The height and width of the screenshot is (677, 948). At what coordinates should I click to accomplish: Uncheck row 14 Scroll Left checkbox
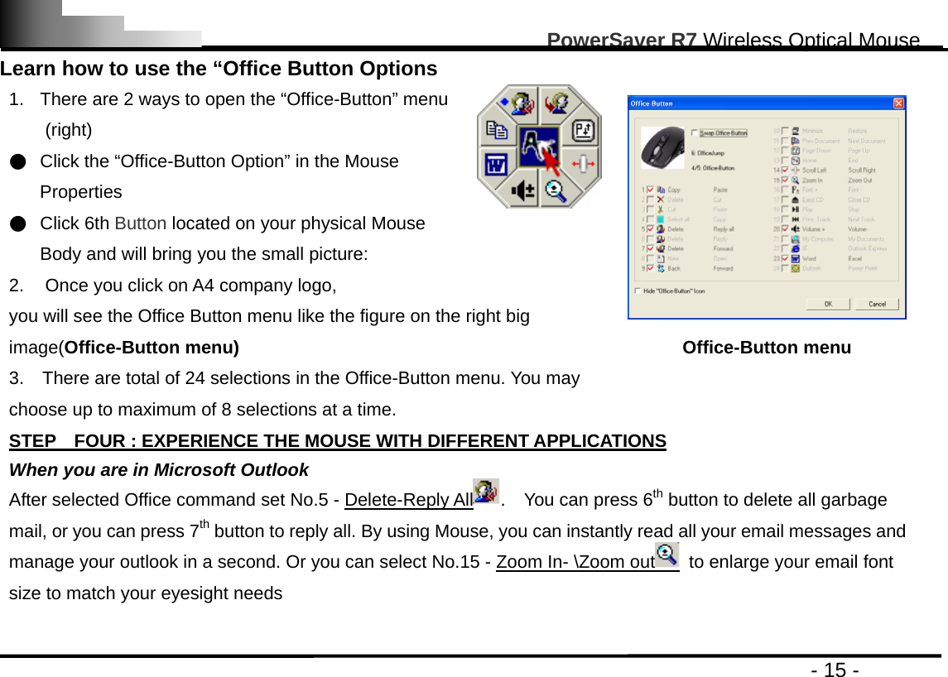786,170
